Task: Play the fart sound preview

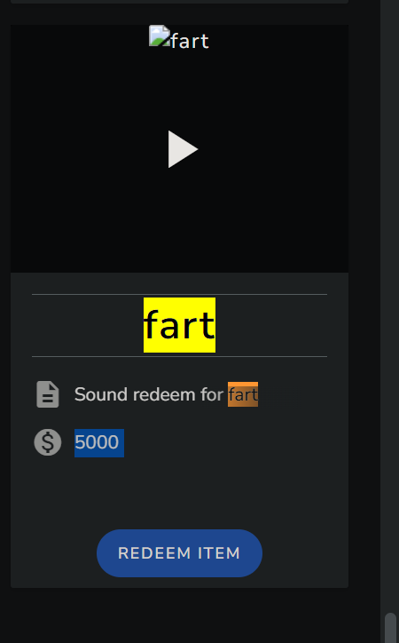Action: (x=183, y=149)
